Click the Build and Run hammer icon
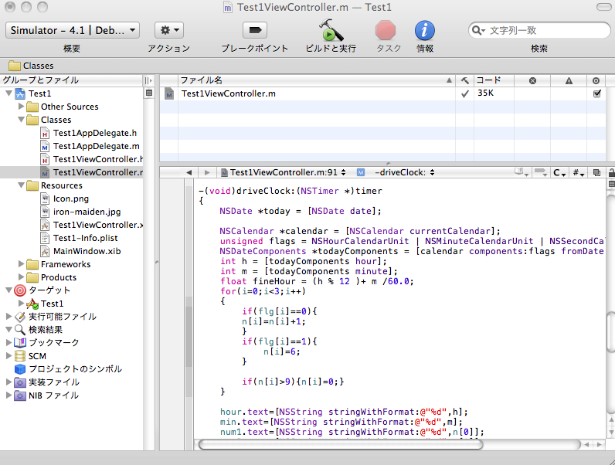Image resolution: width=615 pixels, height=465 pixels. 331,31
